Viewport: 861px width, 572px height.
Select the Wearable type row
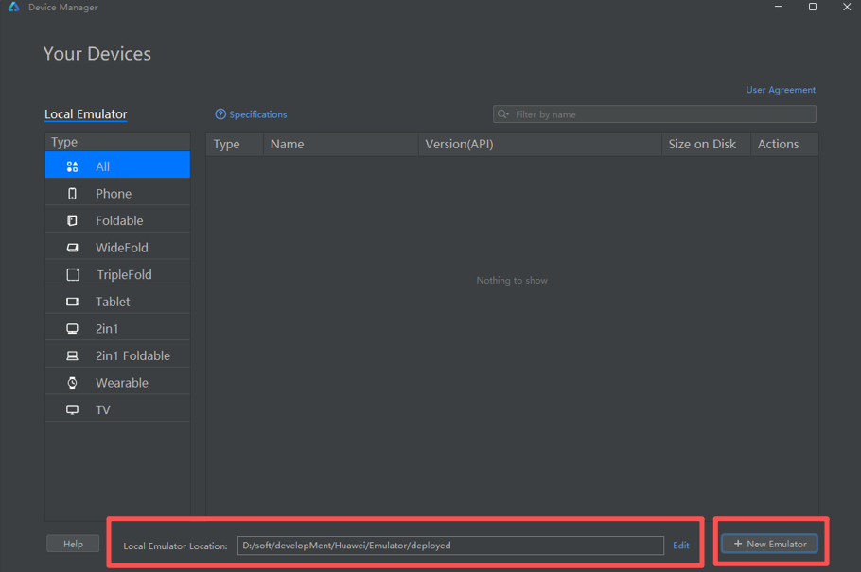(117, 383)
